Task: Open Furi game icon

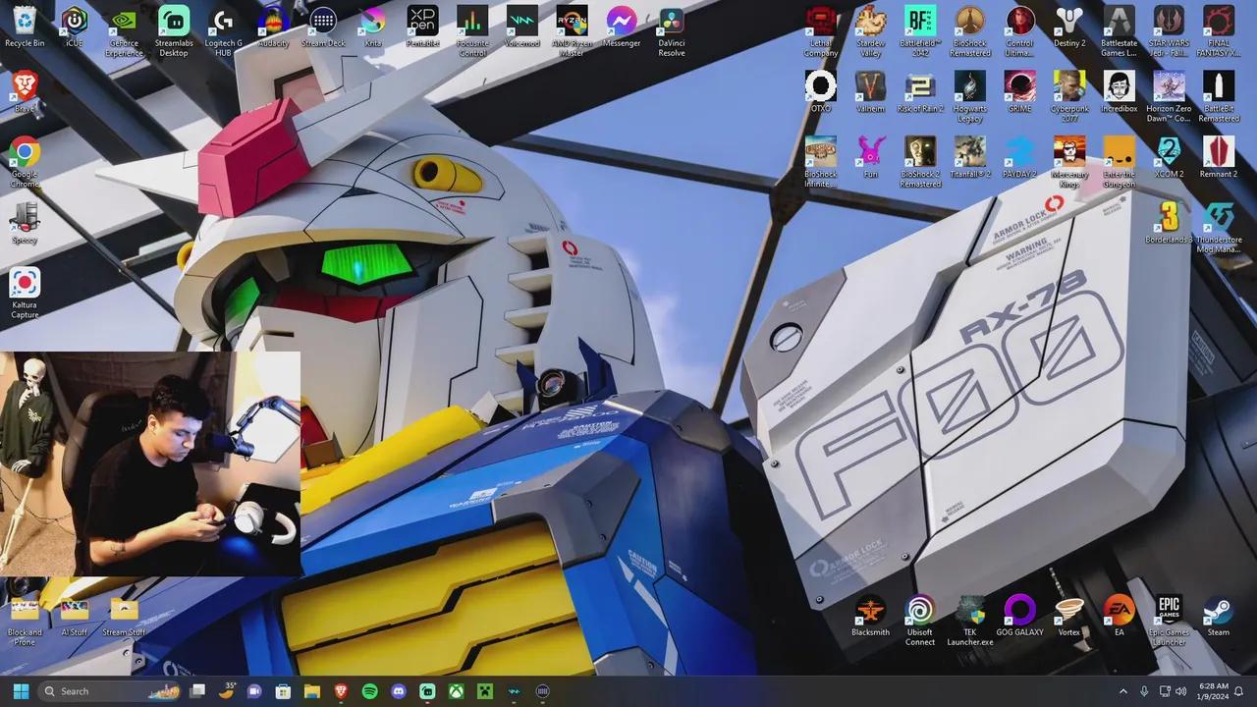Action: coord(870,157)
